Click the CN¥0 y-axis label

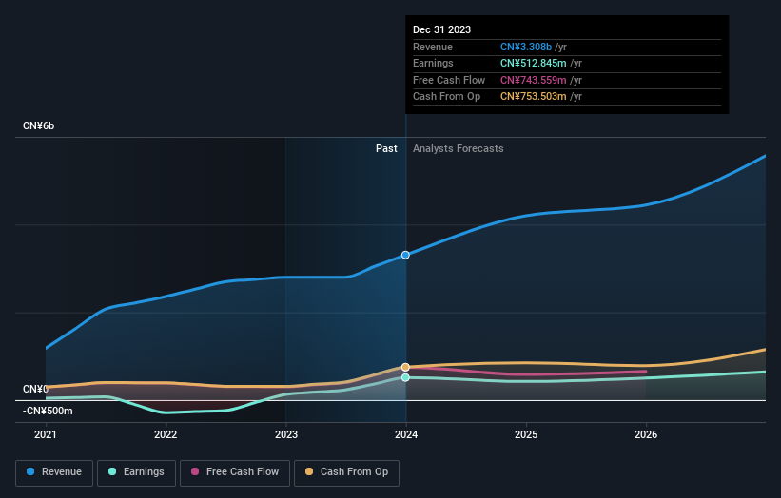(35, 389)
